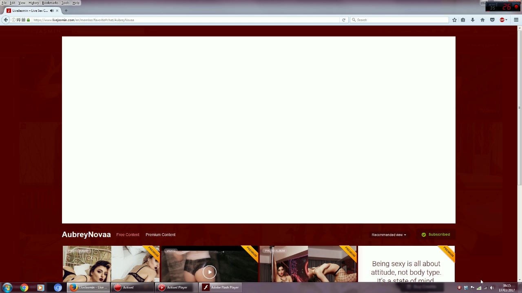Click the system tray volume icon
The height and width of the screenshot is (293, 522).
(492, 288)
